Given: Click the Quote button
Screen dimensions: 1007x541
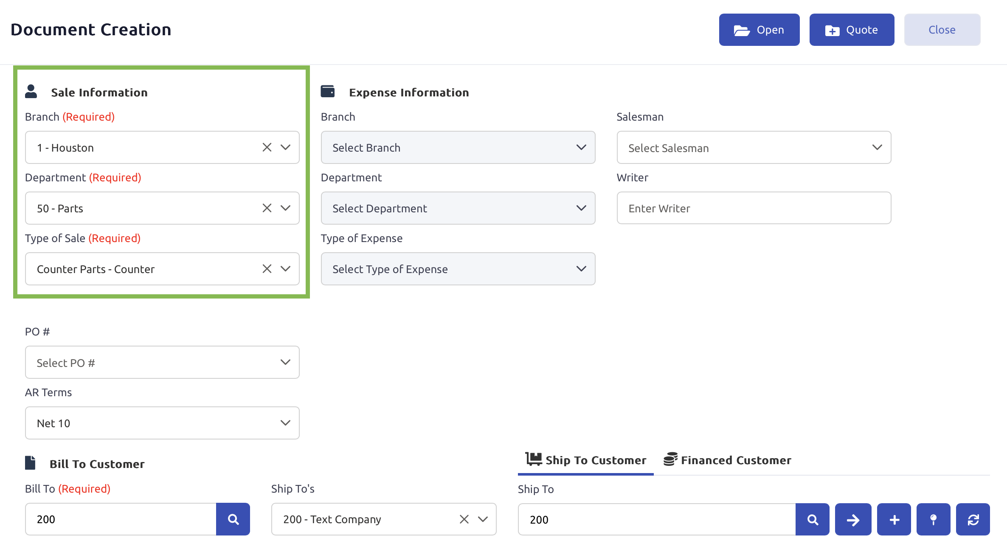Looking at the screenshot, I should [x=852, y=30].
